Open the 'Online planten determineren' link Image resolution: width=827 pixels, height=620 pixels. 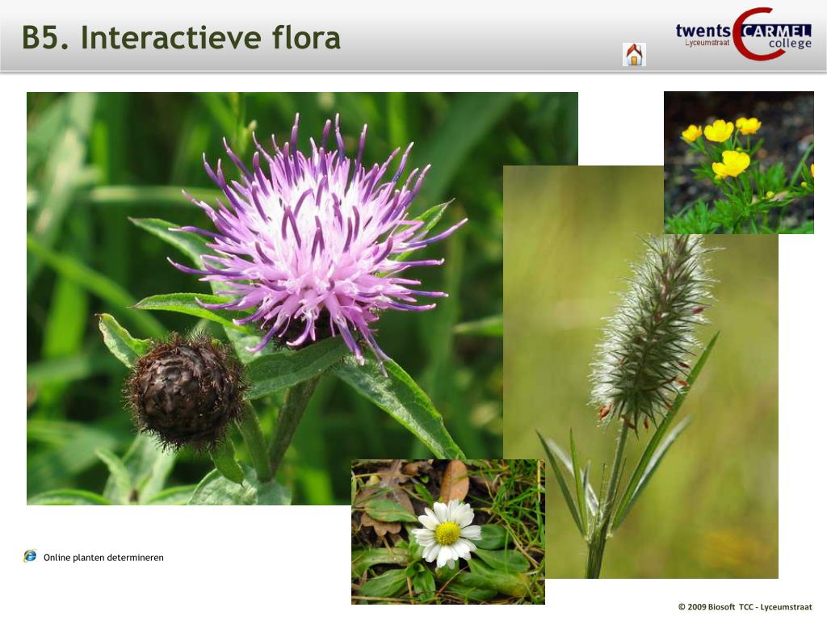(x=103, y=558)
